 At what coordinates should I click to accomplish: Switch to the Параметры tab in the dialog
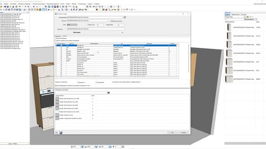coord(58,36)
